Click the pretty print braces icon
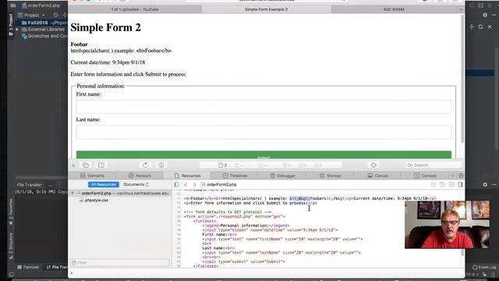Image resolution: width=499 pixels, height=281 pixels. 434,184
